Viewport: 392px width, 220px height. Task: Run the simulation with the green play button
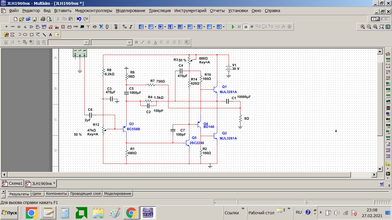pos(233,27)
